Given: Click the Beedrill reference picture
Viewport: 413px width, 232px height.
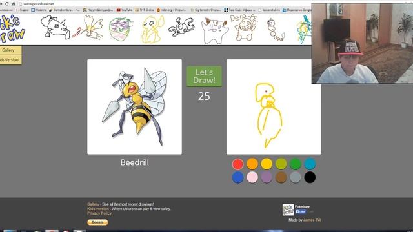Looking at the screenshot, I should point(134,107).
